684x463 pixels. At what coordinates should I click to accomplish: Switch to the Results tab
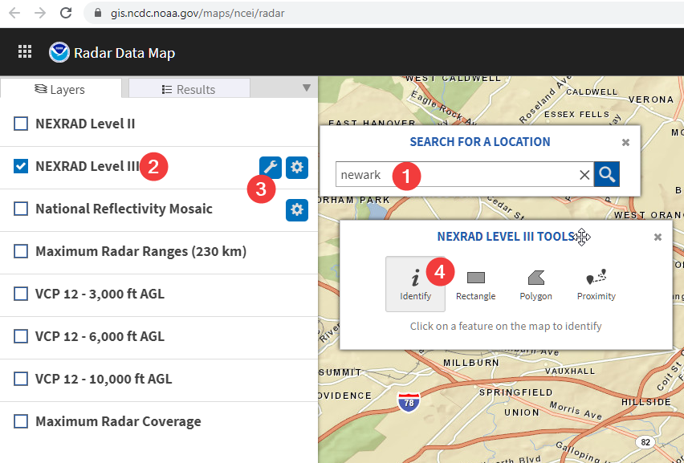pos(189,88)
